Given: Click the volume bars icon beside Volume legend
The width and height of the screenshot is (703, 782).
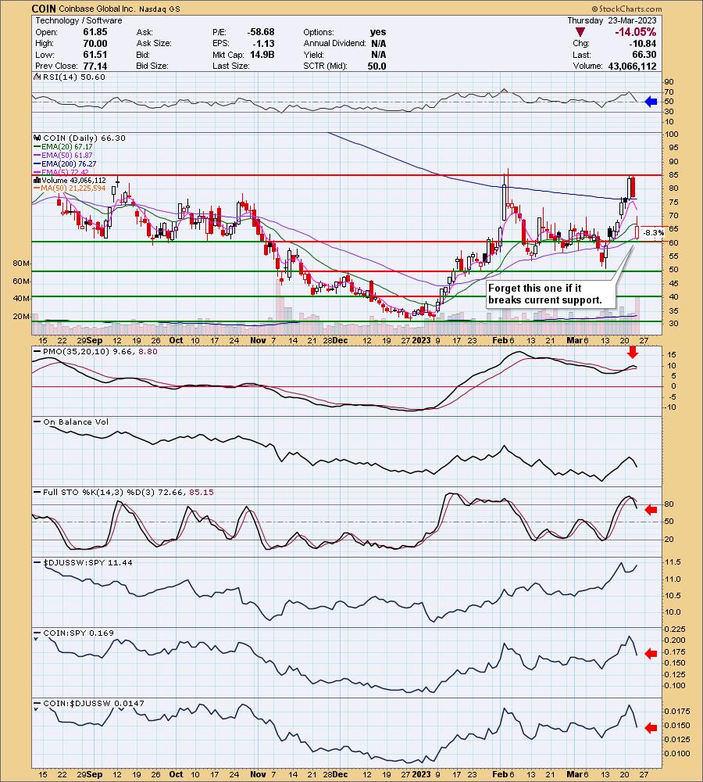Looking at the screenshot, I should coord(37,180).
